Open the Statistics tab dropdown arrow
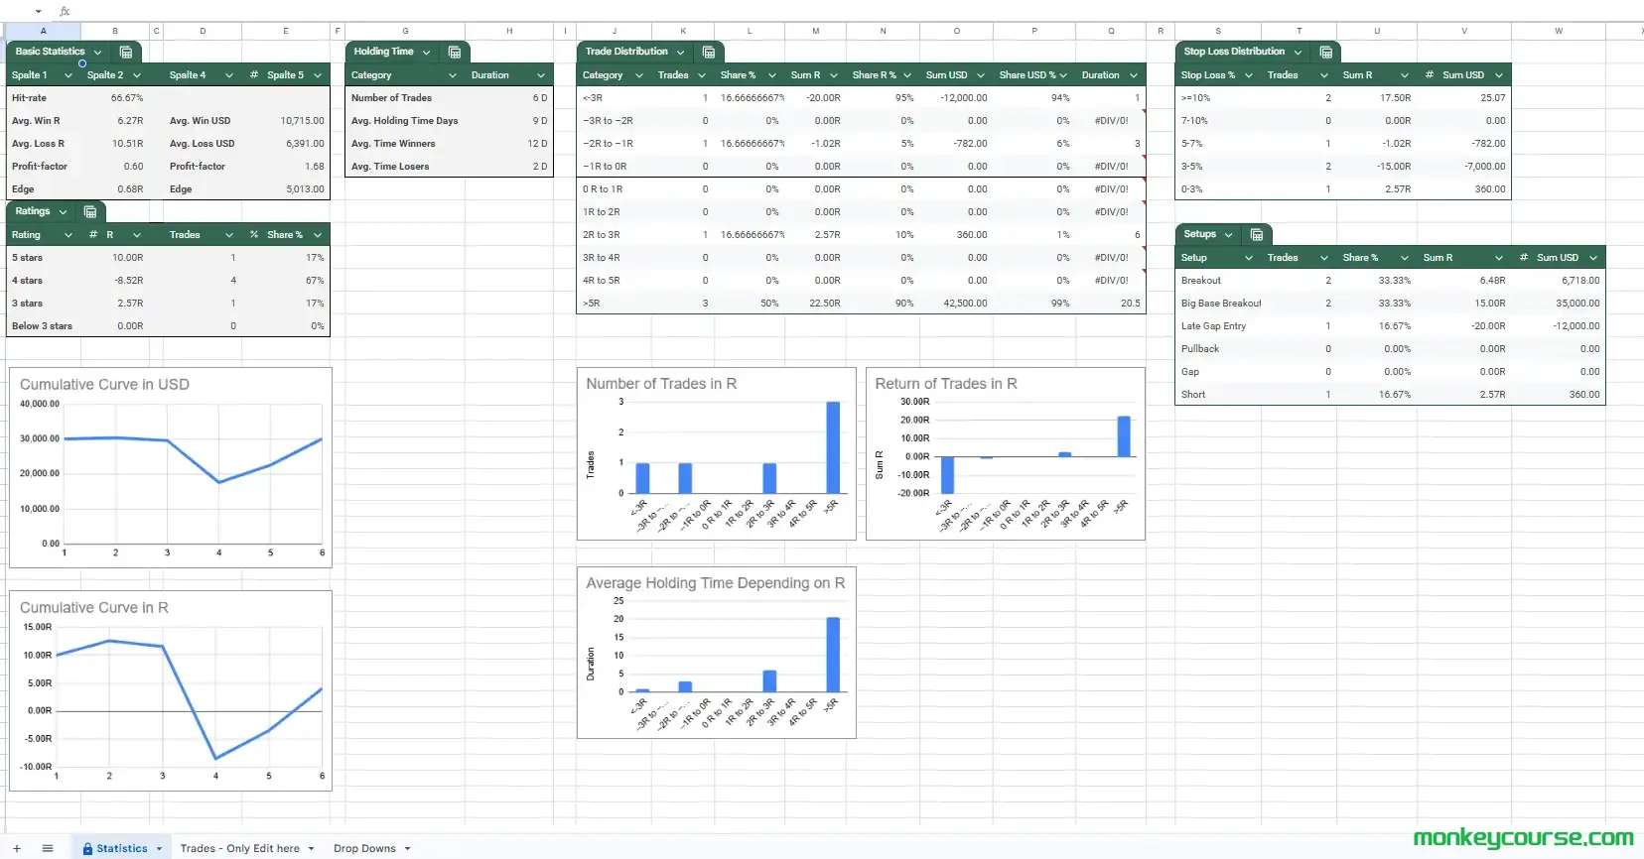This screenshot has height=859, width=1644. pyautogui.click(x=159, y=849)
